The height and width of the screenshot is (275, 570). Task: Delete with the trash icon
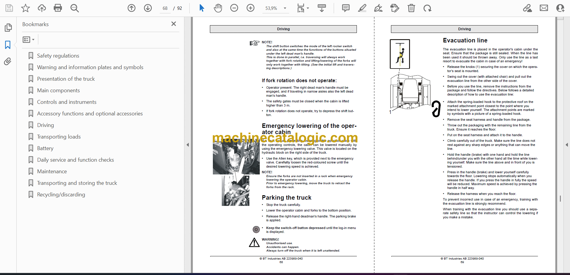click(x=411, y=8)
